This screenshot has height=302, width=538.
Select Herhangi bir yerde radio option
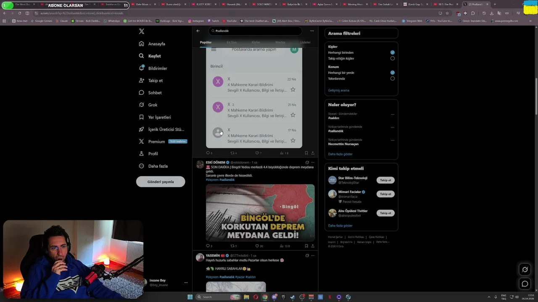[x=393, y=73]
